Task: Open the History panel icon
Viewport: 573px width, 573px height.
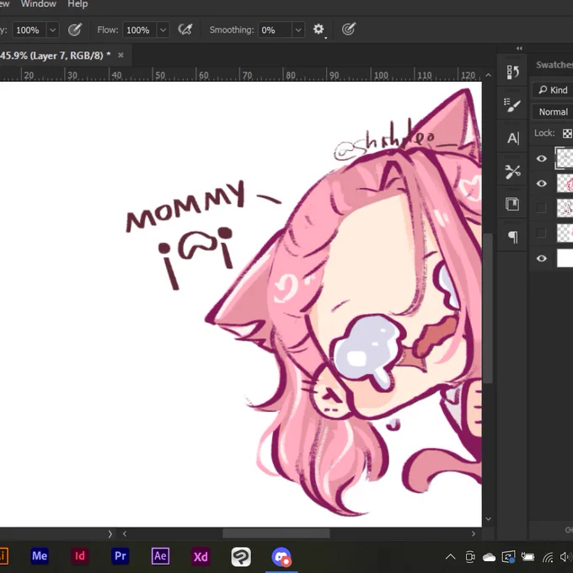Action: point(512,72)
